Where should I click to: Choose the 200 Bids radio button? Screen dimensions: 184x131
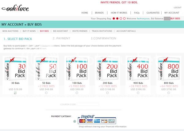[x=107, y=93]
